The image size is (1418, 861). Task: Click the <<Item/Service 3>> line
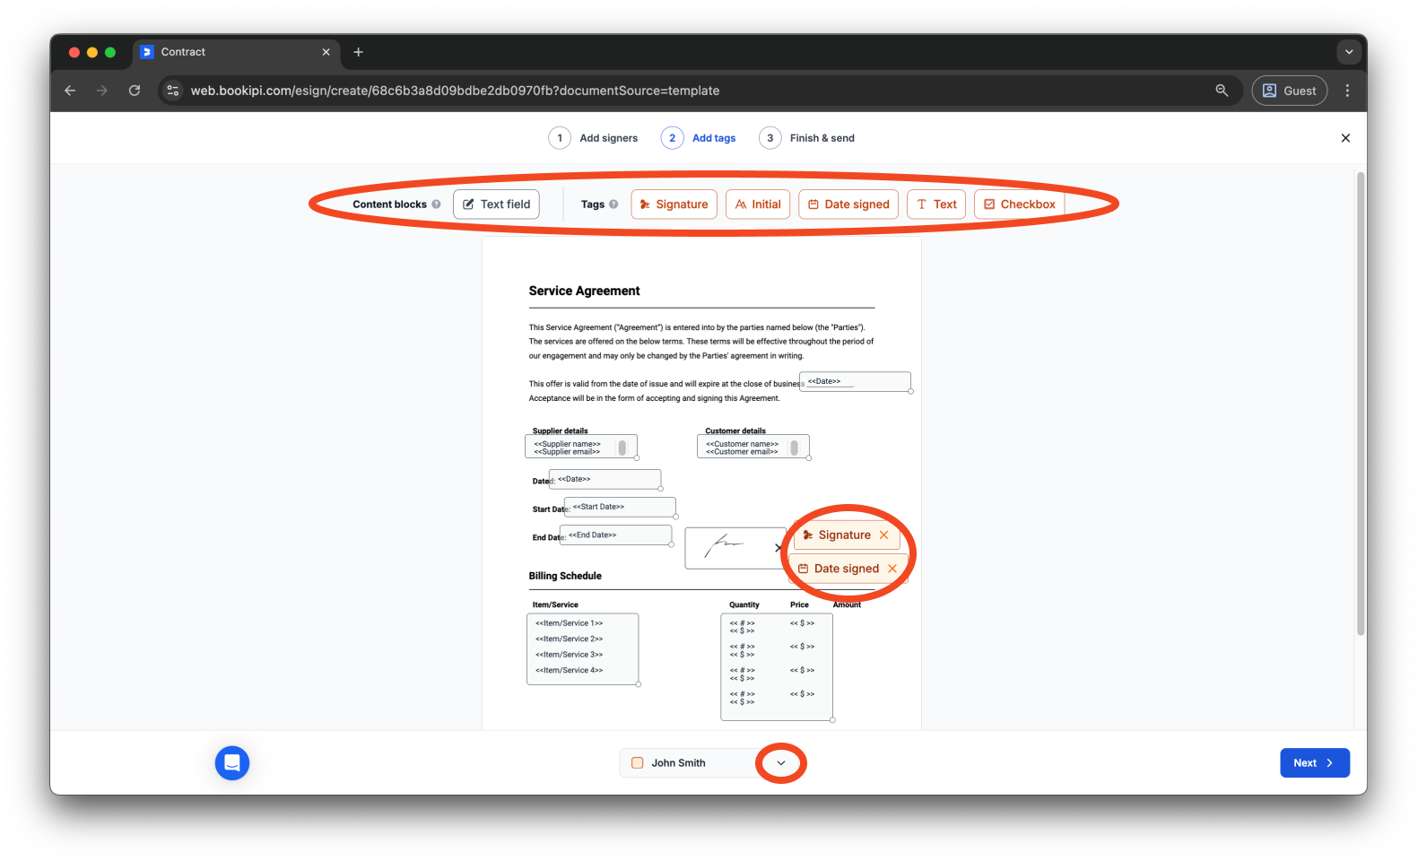[x=570, y=655]
